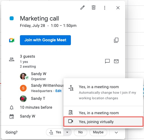Click the blue event color square

[12, 18]
